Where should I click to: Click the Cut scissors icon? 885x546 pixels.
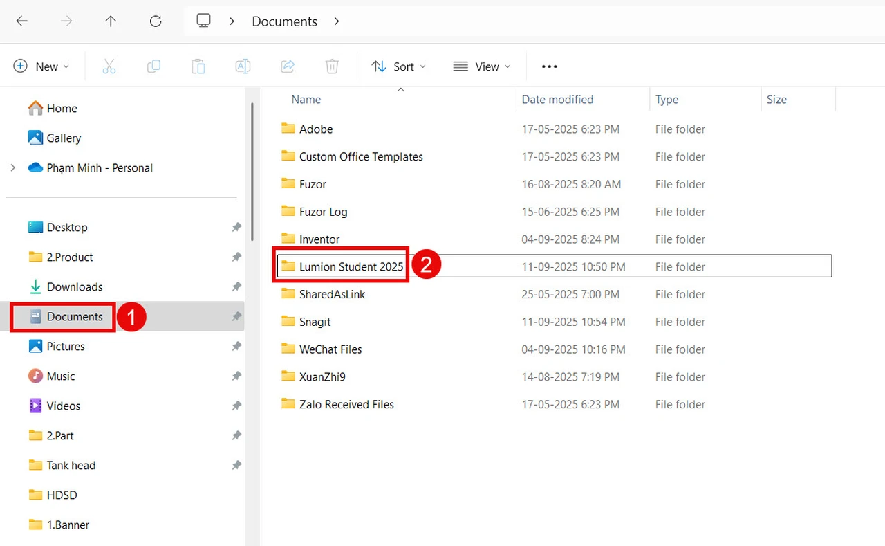(109, 66)
